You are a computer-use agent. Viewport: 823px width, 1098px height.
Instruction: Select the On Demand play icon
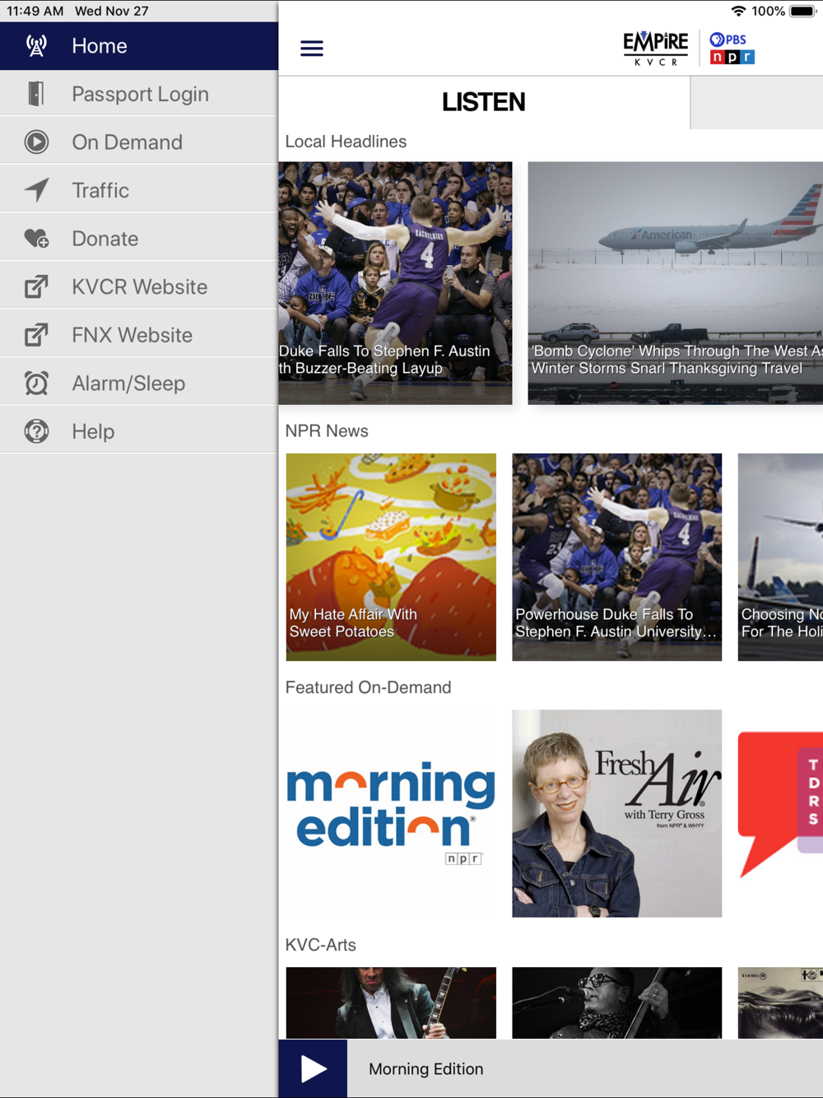(36, 142)
